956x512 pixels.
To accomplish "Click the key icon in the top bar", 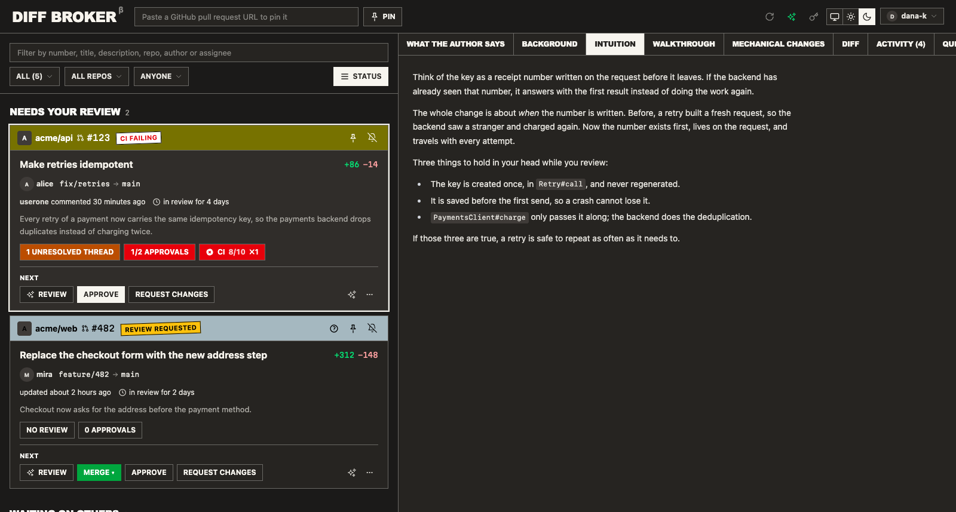I will coord(813,17).
